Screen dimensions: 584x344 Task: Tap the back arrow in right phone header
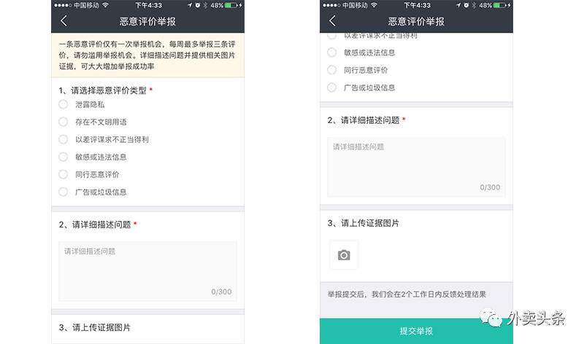(332, 21)
